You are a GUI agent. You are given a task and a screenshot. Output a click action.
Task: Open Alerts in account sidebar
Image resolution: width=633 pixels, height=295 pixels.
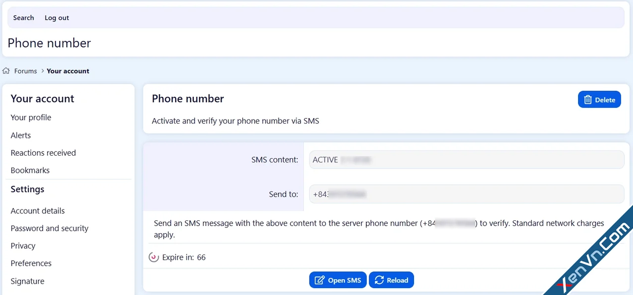21,135
